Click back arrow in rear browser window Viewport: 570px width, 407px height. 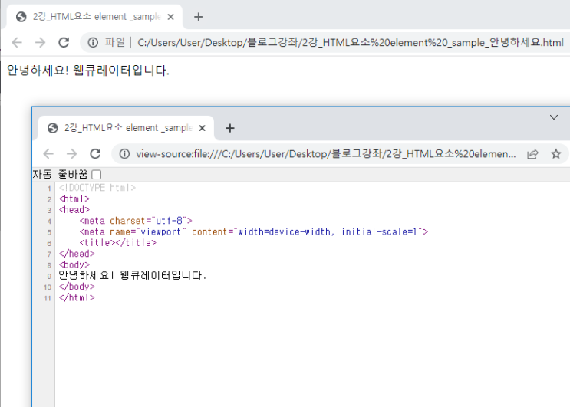[17, 42]
